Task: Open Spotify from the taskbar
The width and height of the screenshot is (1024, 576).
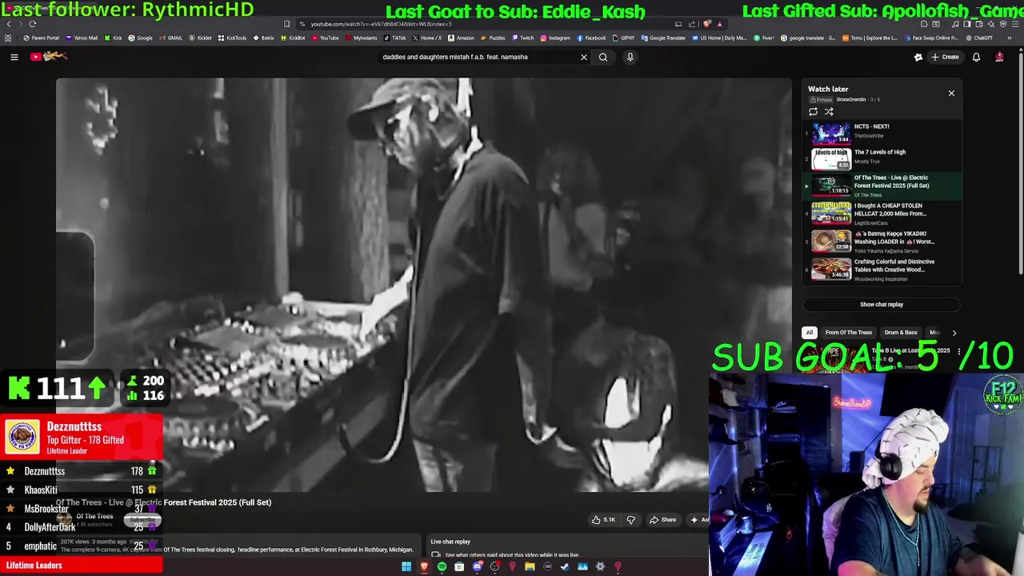Action: (x=442, y=567)
